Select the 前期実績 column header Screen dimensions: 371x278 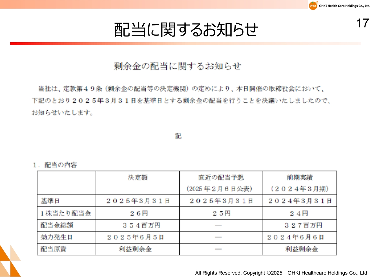click(x=300, y=177)
